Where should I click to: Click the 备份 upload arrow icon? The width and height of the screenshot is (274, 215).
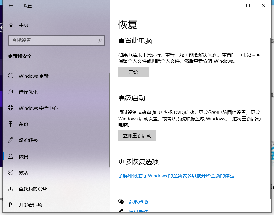pyautogui.click(x=11, y=124)
